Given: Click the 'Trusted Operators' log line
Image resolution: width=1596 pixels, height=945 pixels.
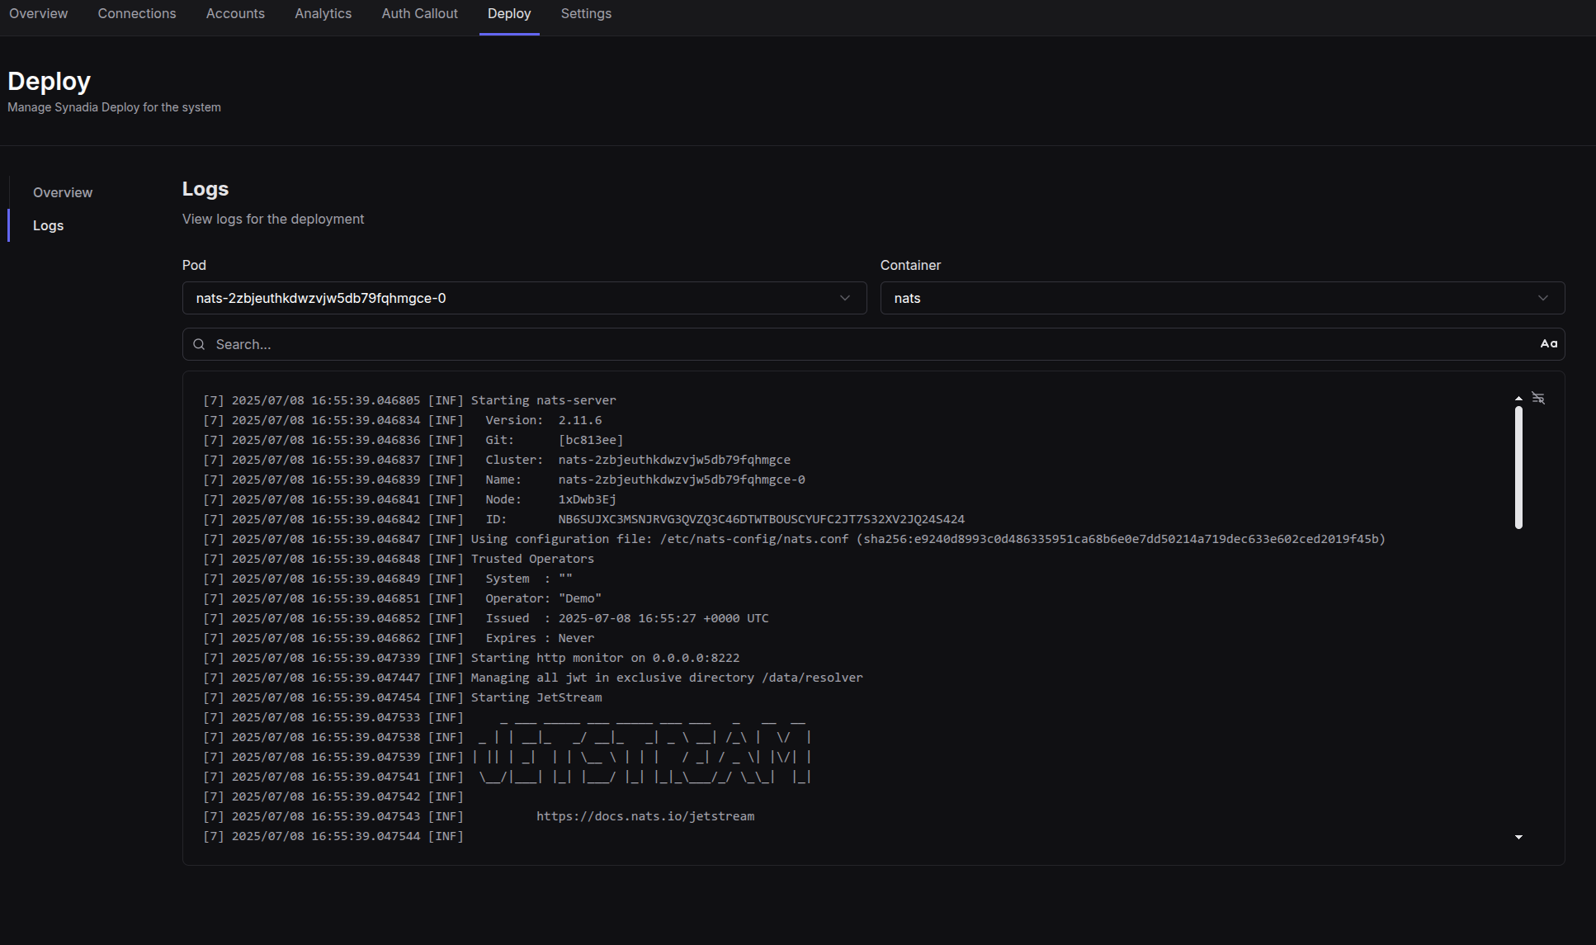Looking at the screenshot, I should pos(399,559).
